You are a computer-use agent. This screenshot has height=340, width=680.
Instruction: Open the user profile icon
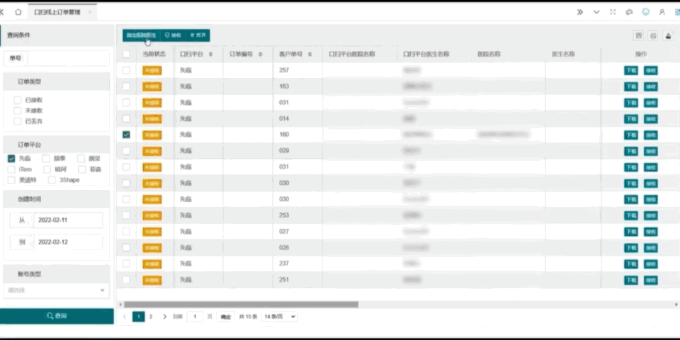pyautogui.click(x=662, y=12)
